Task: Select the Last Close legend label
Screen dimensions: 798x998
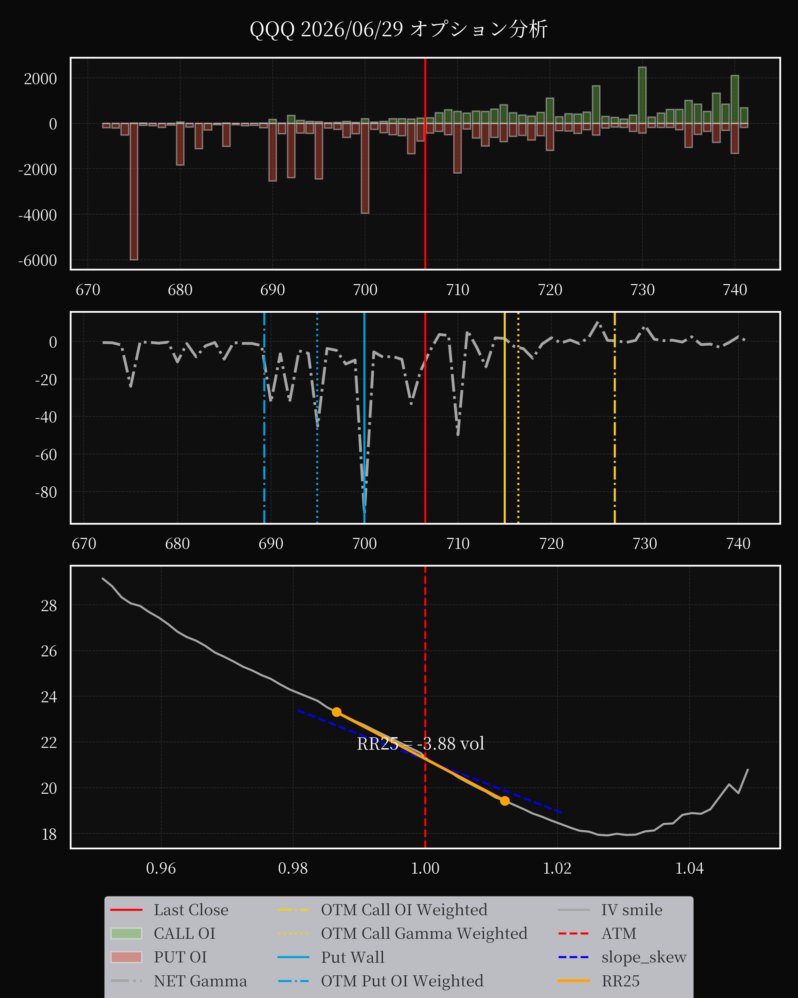Action: [191, 910]
